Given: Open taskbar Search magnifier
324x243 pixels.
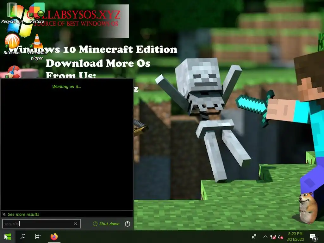Looking at the screenshot, I should point(23,236).
